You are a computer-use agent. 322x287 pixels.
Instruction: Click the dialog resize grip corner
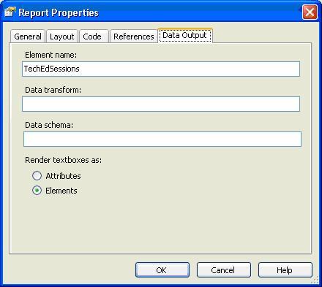315,280
